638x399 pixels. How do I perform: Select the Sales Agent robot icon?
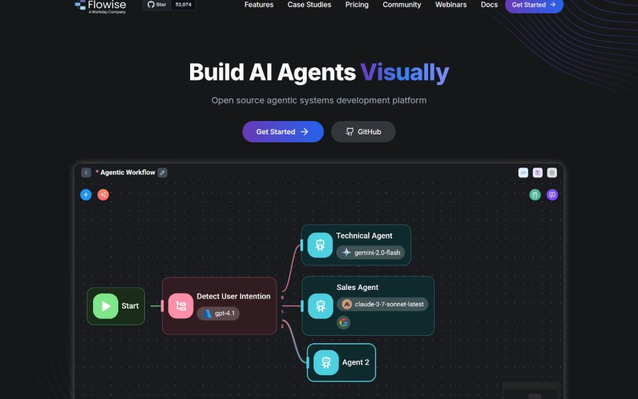pos(320,306)
